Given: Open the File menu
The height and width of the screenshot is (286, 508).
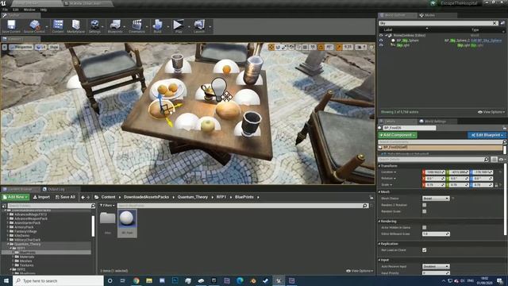Looking at the screenshot, I should point(5,10).
